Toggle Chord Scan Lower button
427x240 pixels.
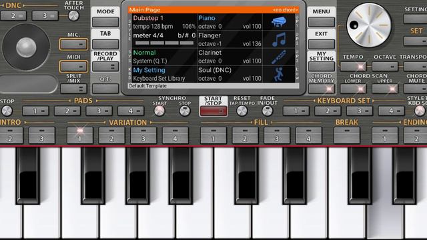[x=353, y=89]
